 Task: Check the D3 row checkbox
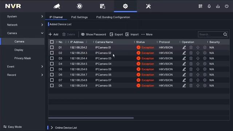pyautogui.click(x=52, y=58)
